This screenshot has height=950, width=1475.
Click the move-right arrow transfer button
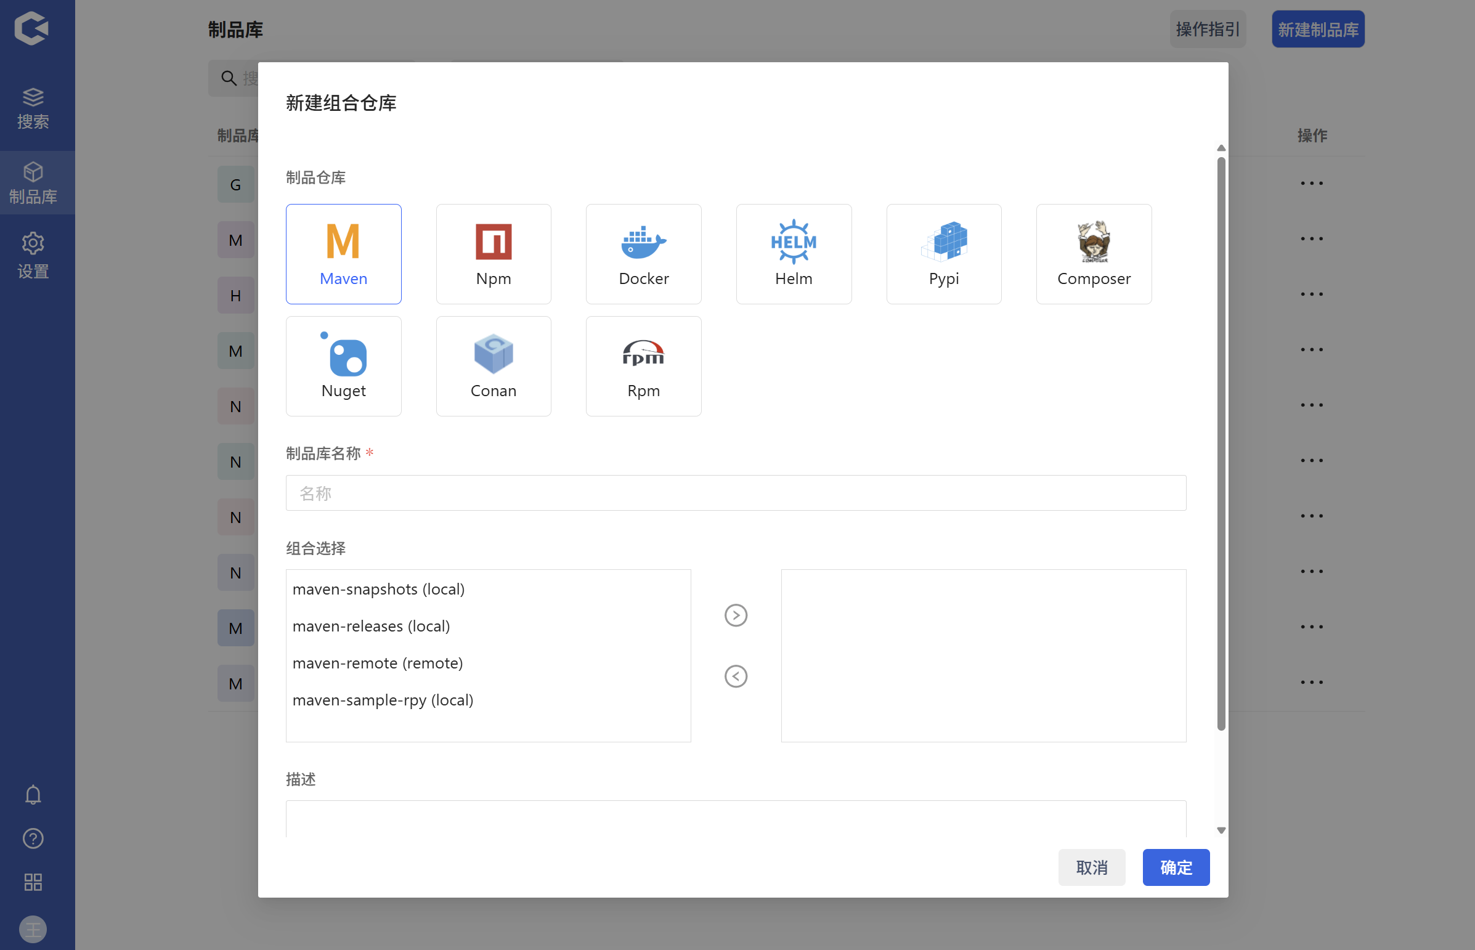pos(735,615)
